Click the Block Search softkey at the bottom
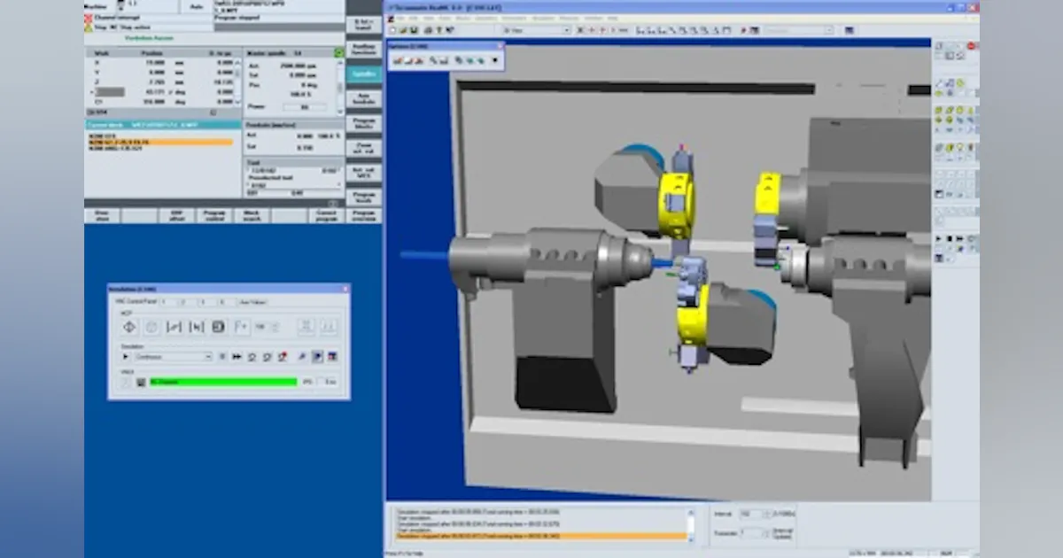 coord(253,214)
